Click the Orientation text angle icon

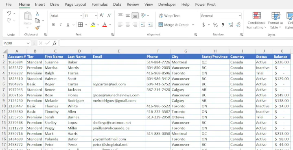[143, 15]
